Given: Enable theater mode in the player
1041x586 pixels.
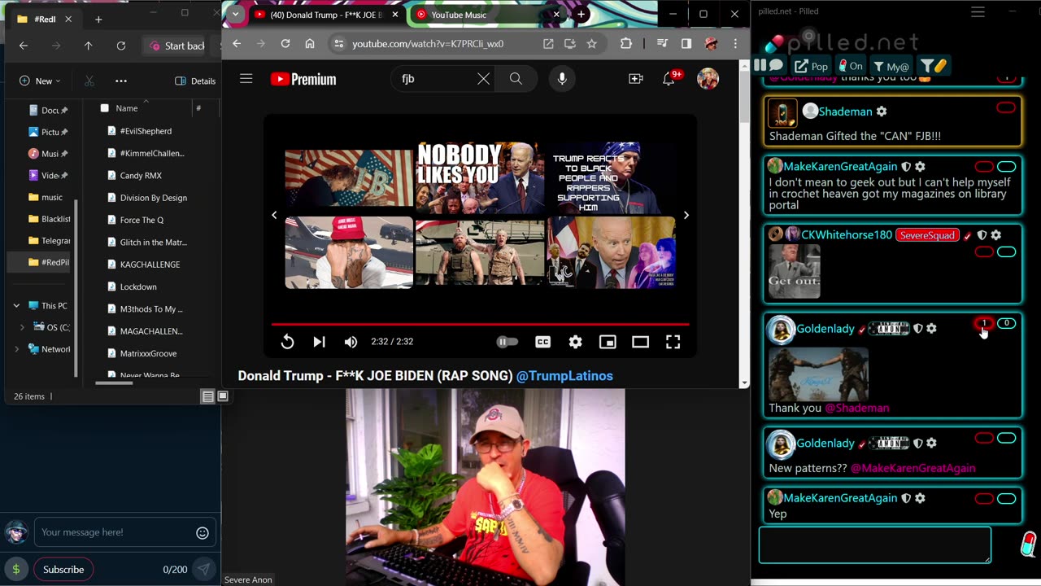Looking at the screenshot, I should [640, 342].
